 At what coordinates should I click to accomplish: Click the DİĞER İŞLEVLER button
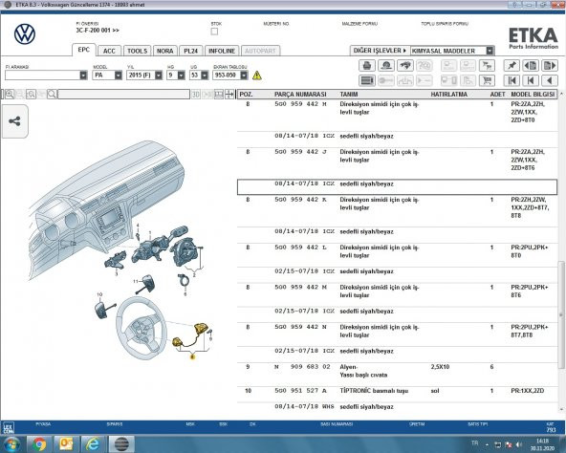pyautogui.click(x=380, y=51)
